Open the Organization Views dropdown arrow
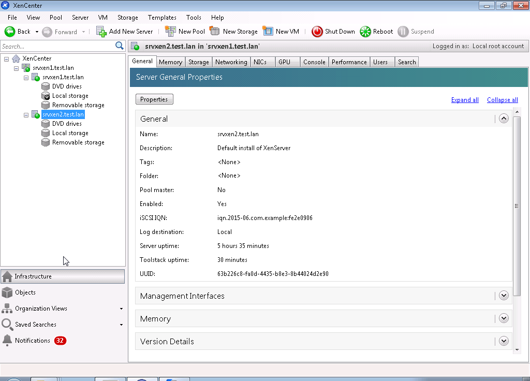Image resolution: width=530 pixels, height=381 pixels. [x=121, y=309]
